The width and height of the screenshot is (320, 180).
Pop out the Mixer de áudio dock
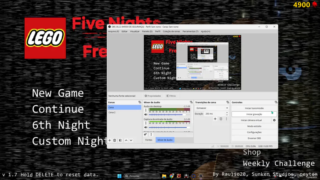click(191, 102)
